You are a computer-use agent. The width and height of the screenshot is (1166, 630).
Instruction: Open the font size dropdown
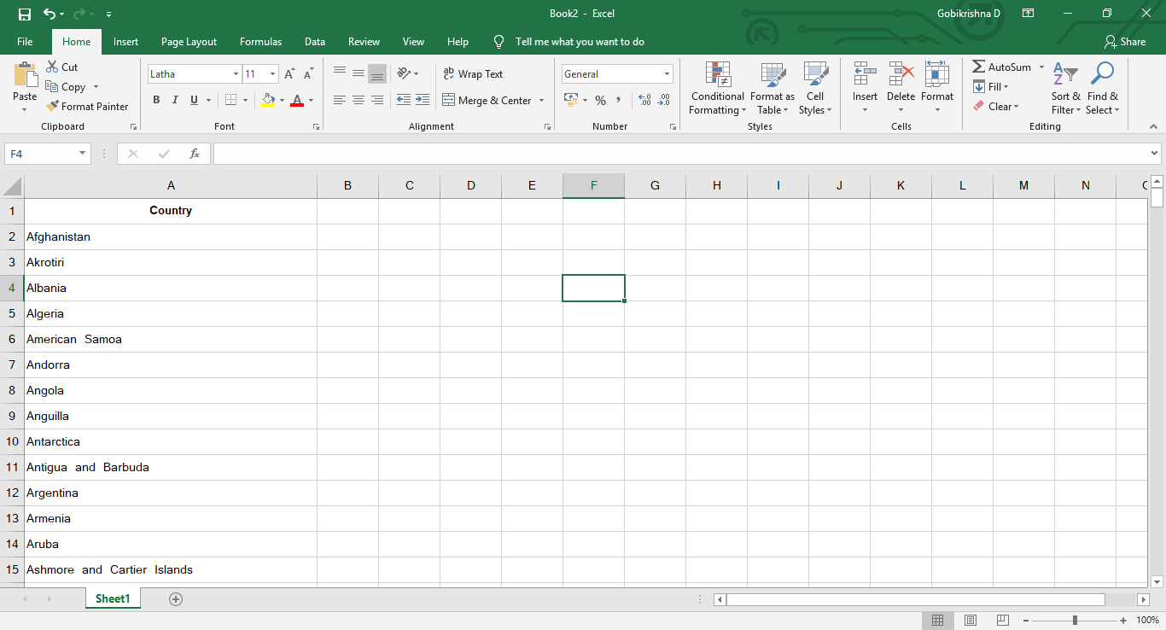272,74
